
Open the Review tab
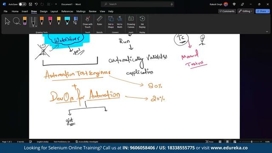coord(93,11)
